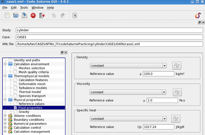Screen dimensions: 205x135
Task: Open the Help menu
Action: [50, 7]
